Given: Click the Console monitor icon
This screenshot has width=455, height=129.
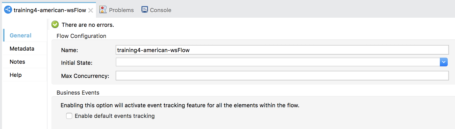Looking at the screenshot, I should (x=145, y=10).
